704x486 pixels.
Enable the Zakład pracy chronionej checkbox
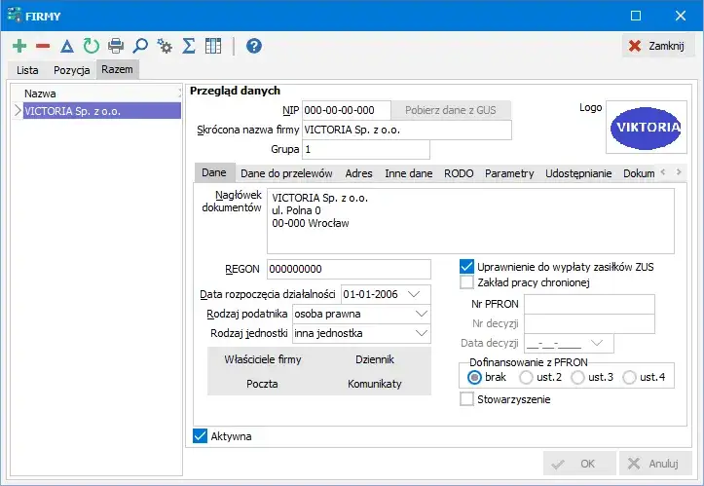coord(466,282)
